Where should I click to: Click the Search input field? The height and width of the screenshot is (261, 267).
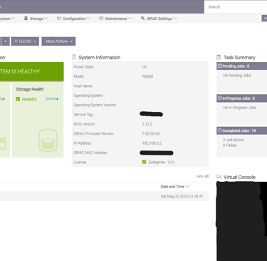(236, 7)
